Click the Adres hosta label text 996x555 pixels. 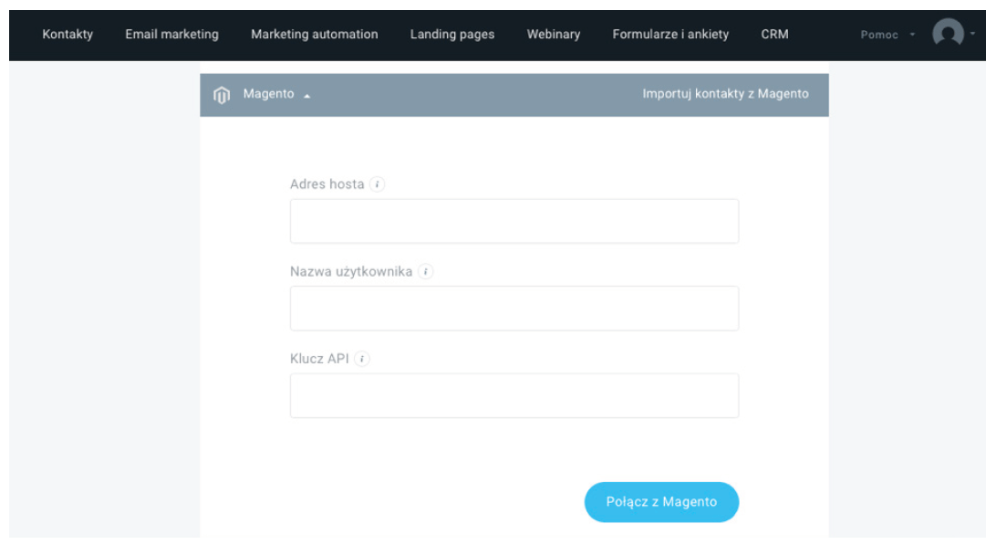tap(327, 184)
